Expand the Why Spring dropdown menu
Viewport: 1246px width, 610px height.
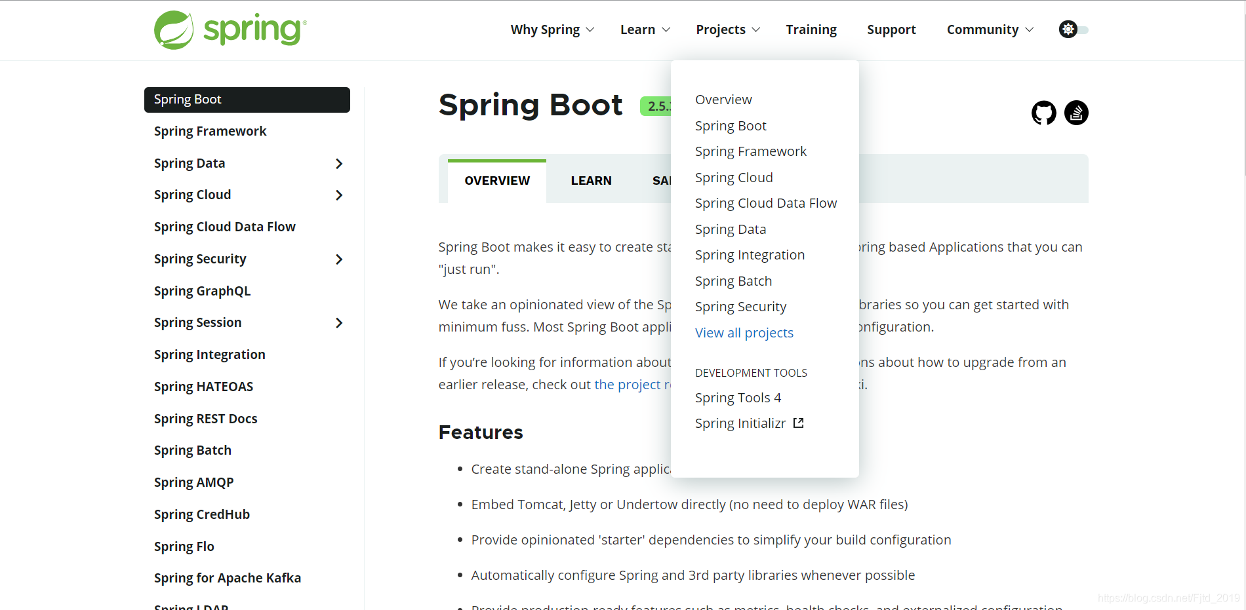(x=552, y=29)
